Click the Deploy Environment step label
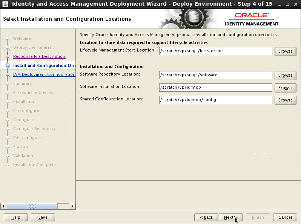 click(34, 47)
